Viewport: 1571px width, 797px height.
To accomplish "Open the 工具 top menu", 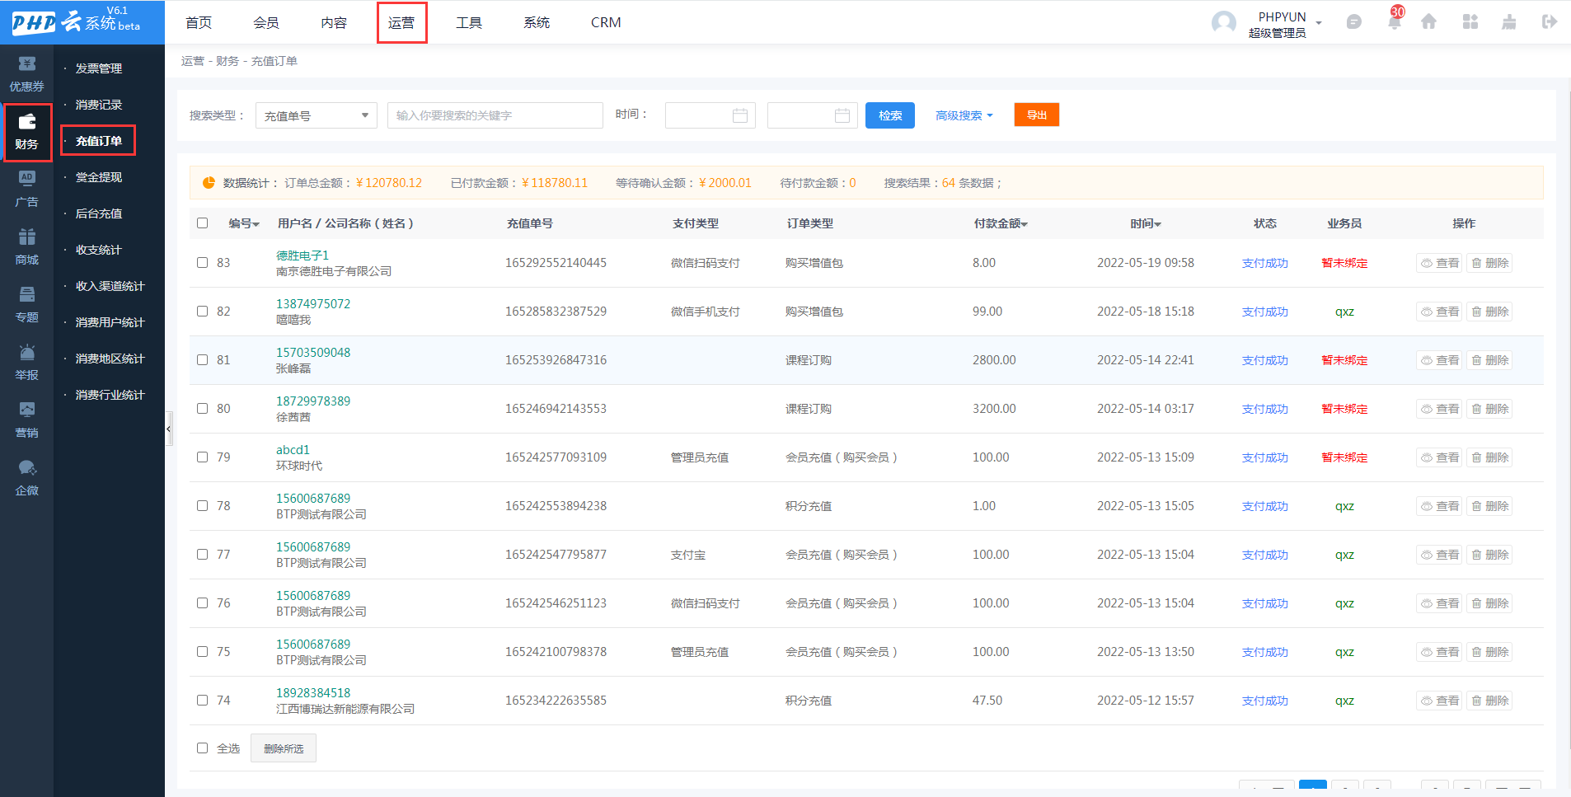I will (469, 22).
